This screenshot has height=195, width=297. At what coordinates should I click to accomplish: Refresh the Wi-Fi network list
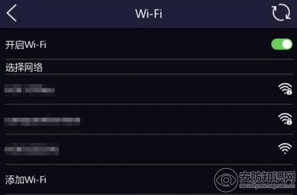(281, 13)
